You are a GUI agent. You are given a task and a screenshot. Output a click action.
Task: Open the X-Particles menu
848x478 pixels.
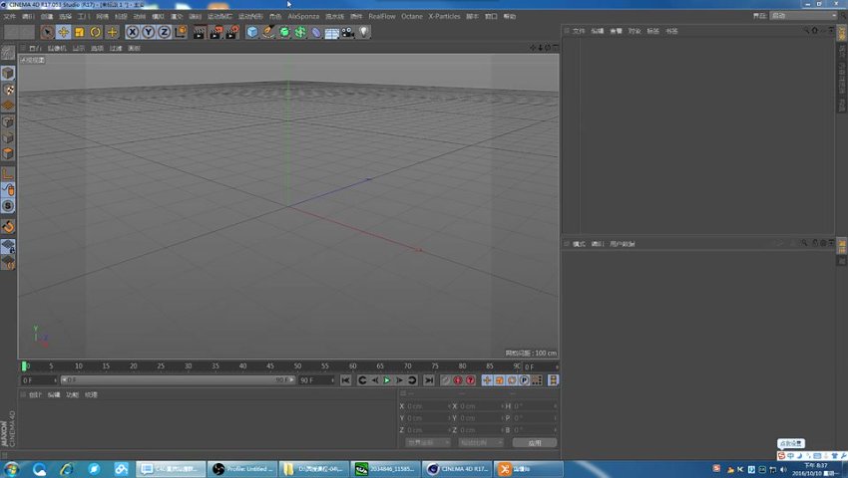tap(444, 16)
